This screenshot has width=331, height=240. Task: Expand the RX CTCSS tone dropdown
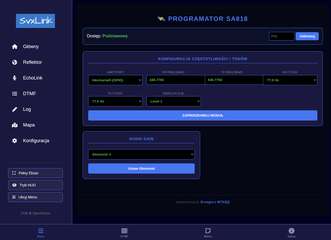[x=290, y=80]
